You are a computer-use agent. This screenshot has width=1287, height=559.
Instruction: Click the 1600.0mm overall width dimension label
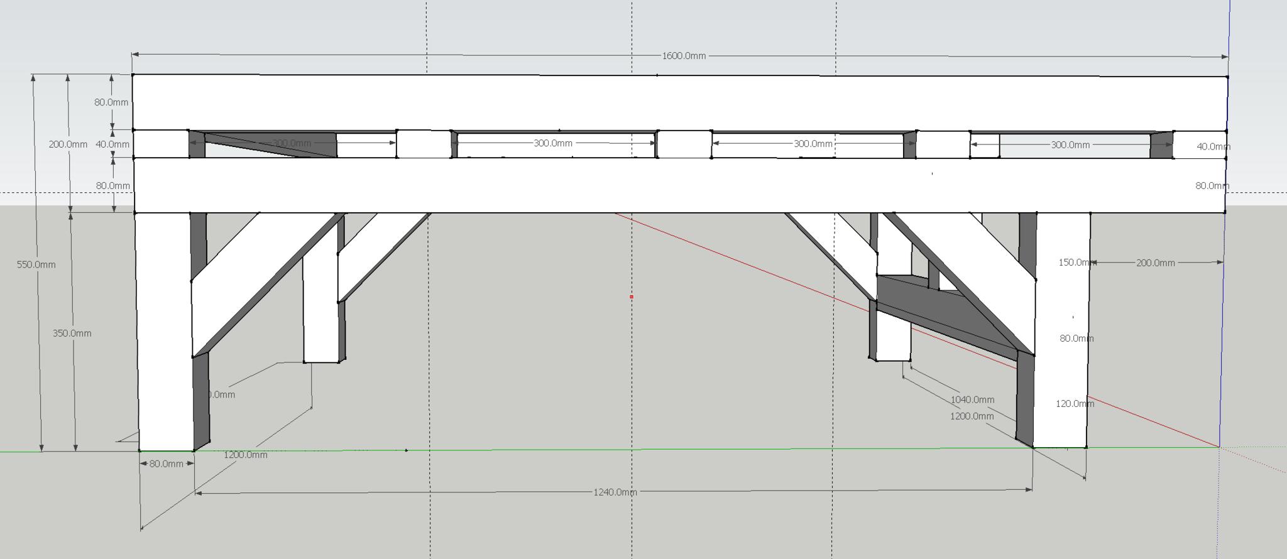684,56
